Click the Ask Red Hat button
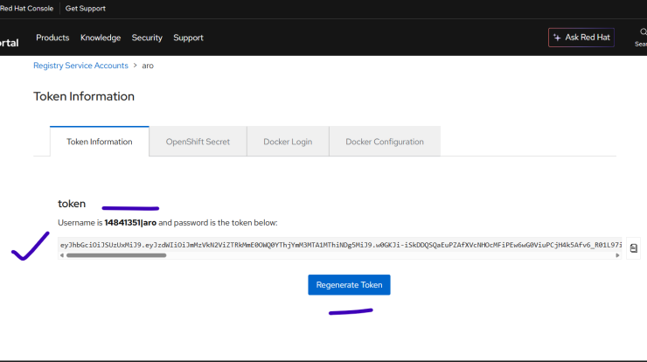Screen dimensions: 647x362 581,38
